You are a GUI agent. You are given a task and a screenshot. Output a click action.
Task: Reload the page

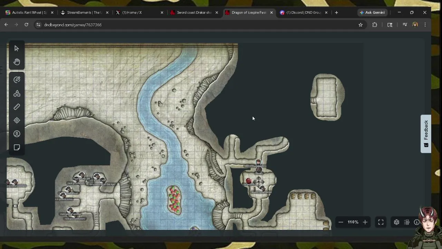tap(26, 25)
